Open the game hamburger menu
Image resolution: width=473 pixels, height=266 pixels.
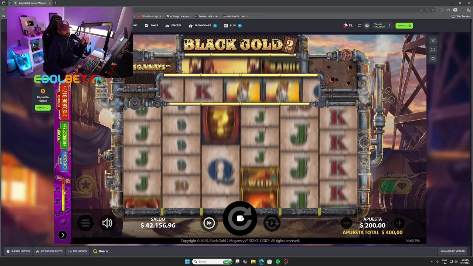coord(85,223)
